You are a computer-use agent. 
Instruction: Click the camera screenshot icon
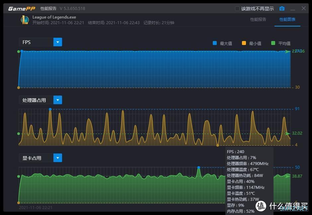282,9
